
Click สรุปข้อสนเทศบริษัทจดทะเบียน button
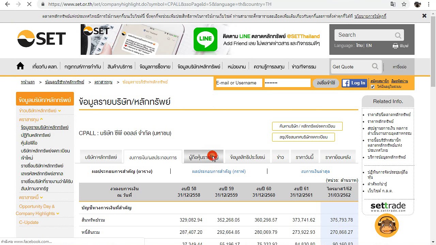coord(303,137)
